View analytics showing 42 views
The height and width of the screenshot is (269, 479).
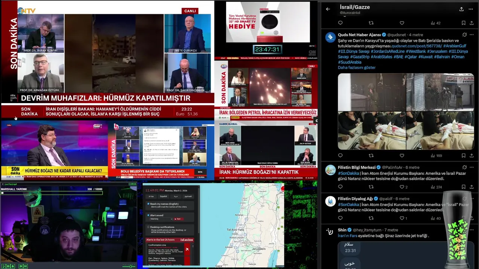(x=436, y=23)
